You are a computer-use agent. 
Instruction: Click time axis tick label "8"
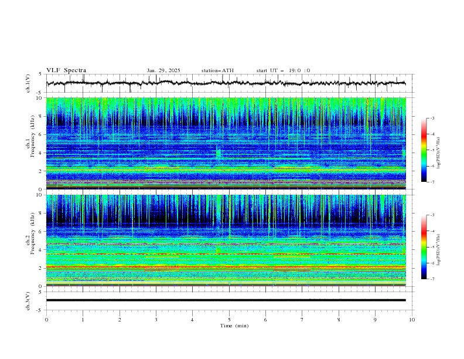click(339, 320)
